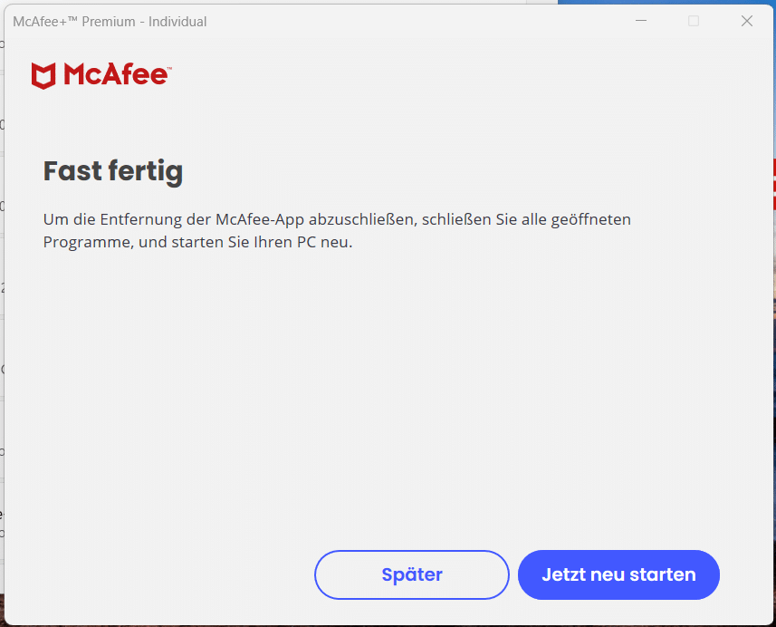Click the word 'McAfee-App' in the description text

click(x=260, y=219)
